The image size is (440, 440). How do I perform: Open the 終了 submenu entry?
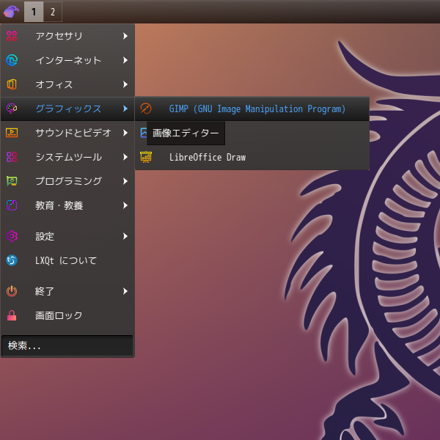tap(67, 291)
